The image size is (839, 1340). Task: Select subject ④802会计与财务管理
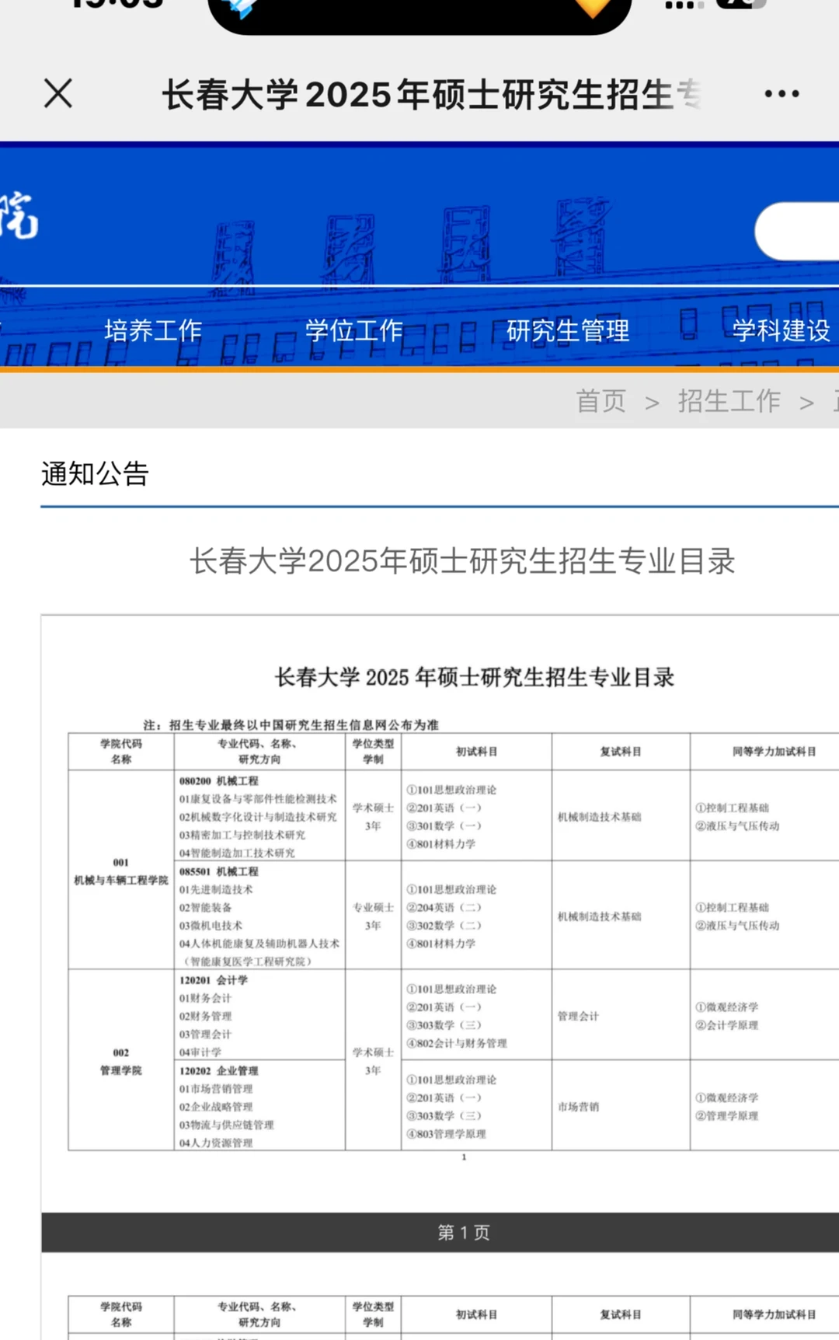(457, 1043)
